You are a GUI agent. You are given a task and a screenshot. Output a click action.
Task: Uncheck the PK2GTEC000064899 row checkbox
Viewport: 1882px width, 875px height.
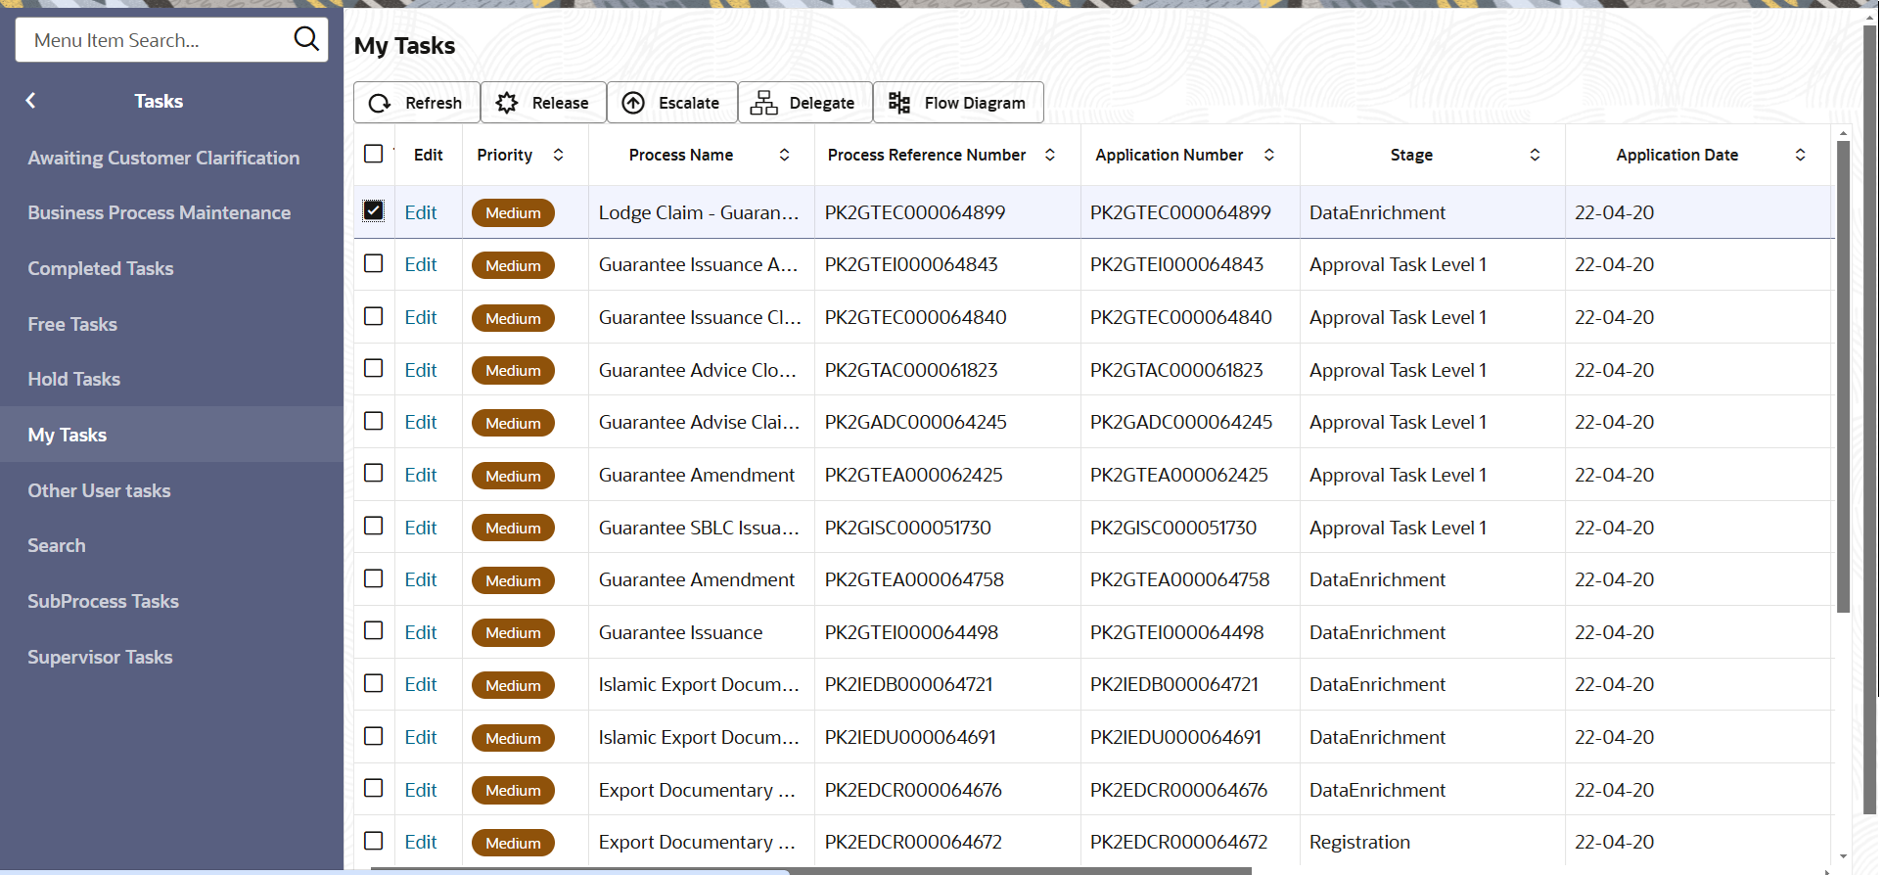click(x=374, y=210)
